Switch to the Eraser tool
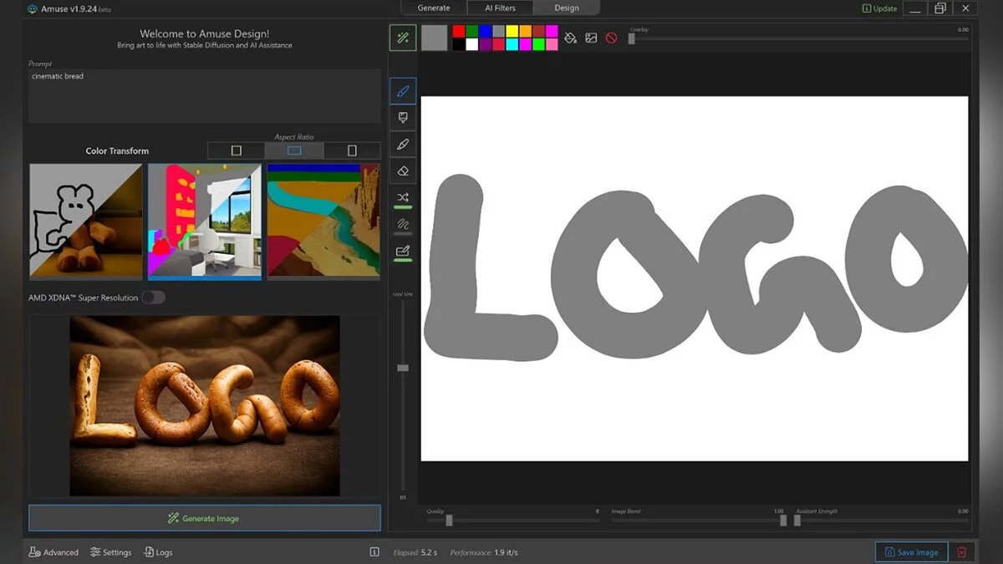This screenshot has width=1003, height=564. click(403, 170)
